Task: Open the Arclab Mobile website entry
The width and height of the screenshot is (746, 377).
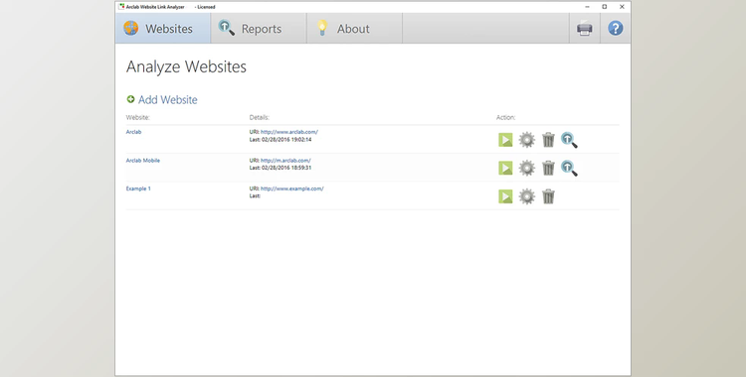Action: tap(142, 161)
